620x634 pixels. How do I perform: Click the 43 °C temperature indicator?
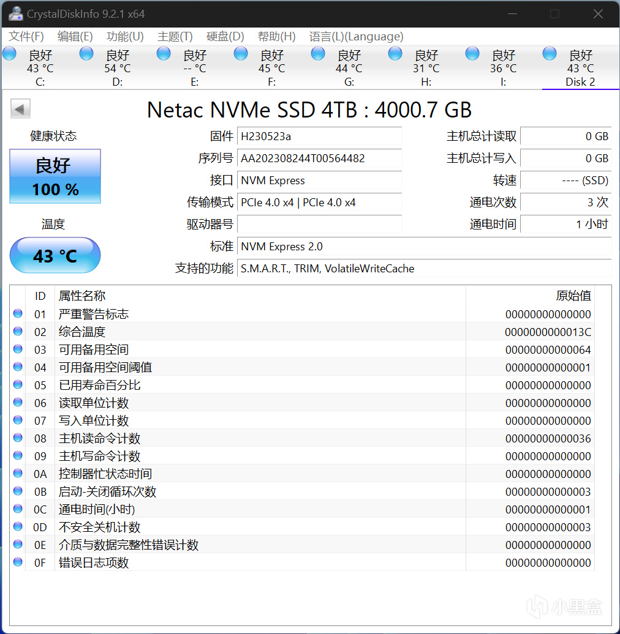point(55,255)
